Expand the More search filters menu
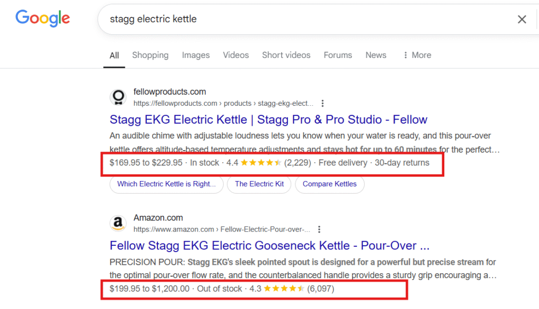The width and height of the screenshot is (539, 309). 417,55
